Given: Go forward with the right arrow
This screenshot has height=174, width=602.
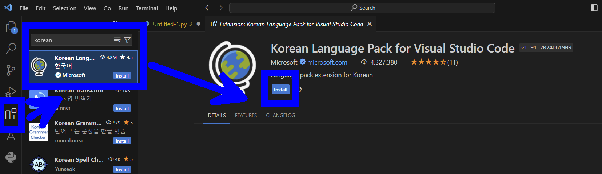Looking at the screenshot, I should [x=220, y=8].
